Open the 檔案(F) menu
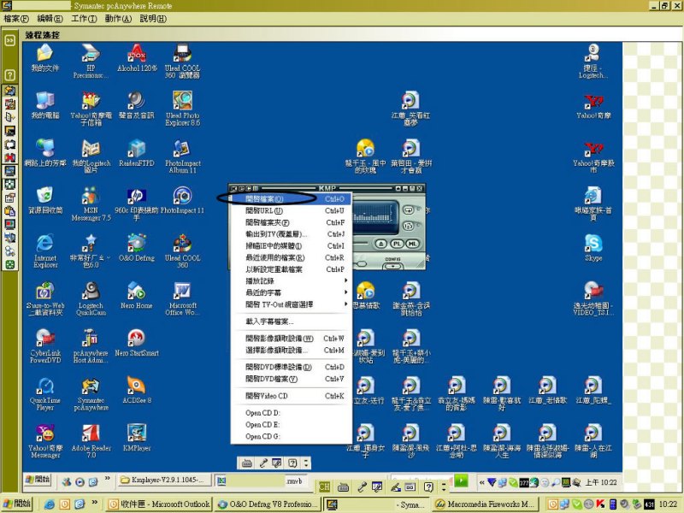The image size is (684, 513). tap(16, 18)
